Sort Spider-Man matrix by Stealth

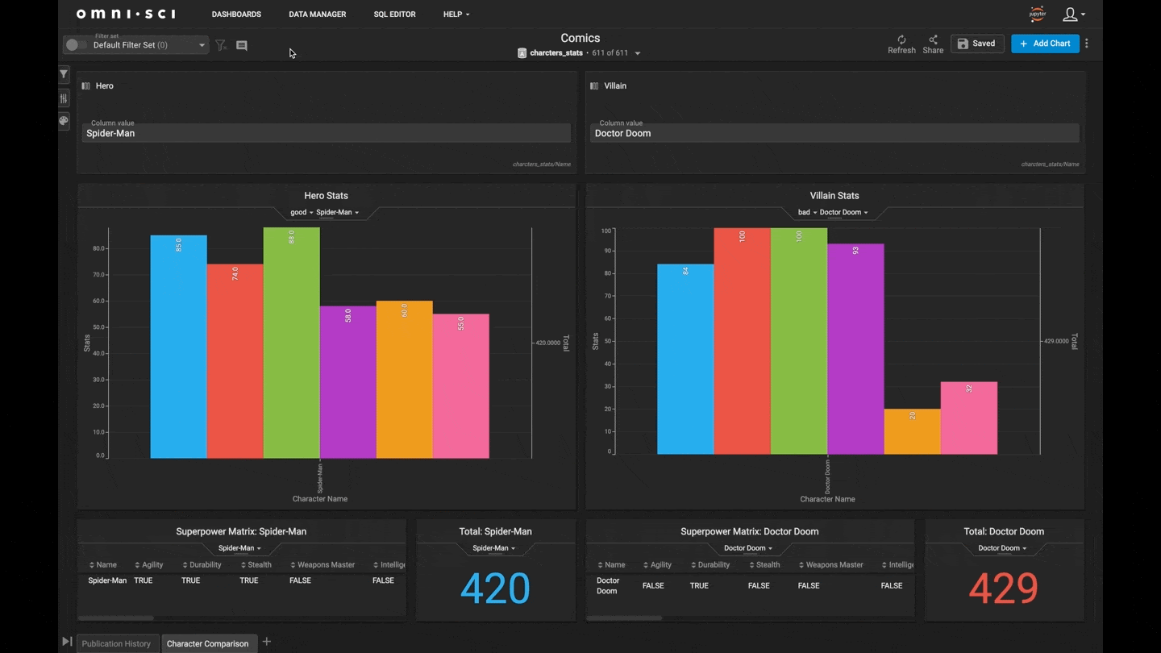point(256,565)
